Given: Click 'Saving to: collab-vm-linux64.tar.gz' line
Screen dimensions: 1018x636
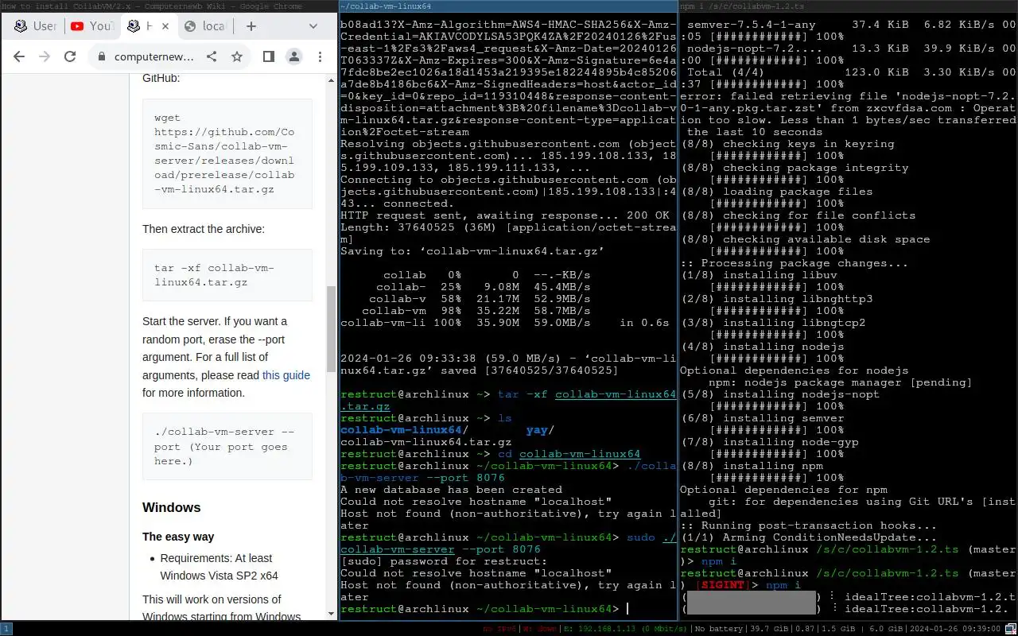Looking at the screenshot, I should (472, 251).
